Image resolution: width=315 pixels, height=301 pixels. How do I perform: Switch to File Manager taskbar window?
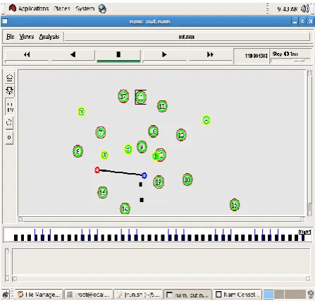39,295
